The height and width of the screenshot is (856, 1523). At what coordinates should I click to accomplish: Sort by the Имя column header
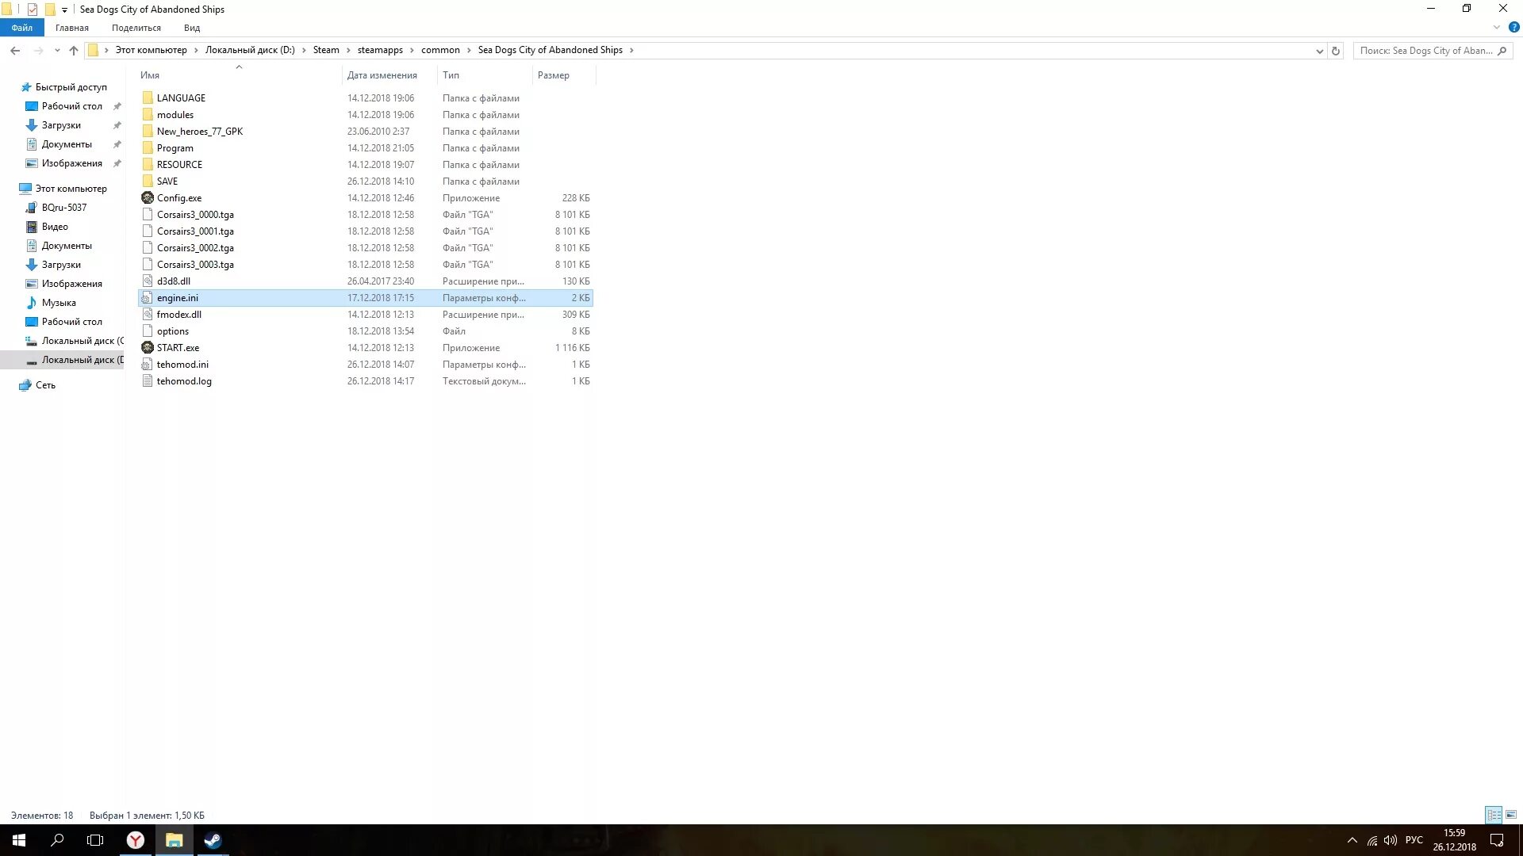(150, 75)
